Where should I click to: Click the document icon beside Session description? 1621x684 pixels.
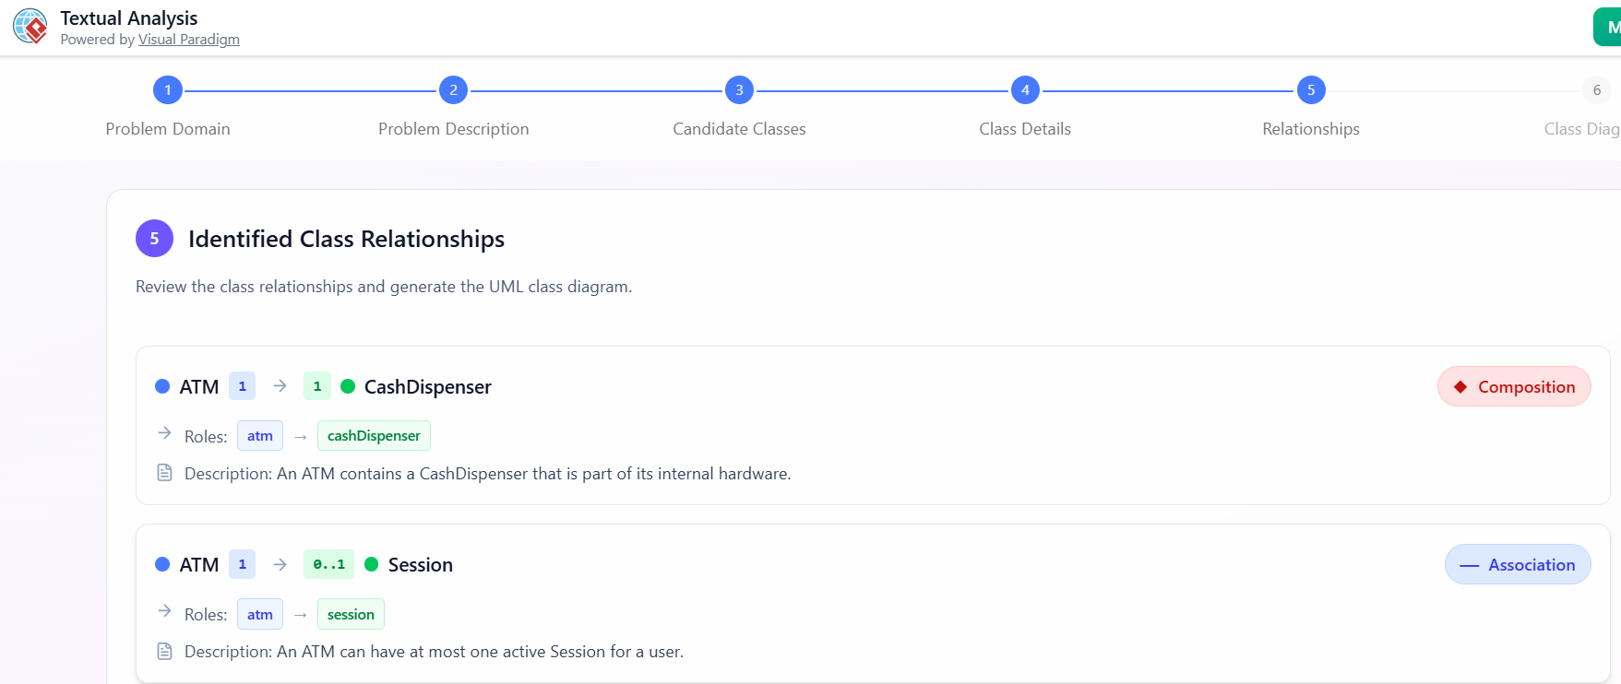coord(165,652)
